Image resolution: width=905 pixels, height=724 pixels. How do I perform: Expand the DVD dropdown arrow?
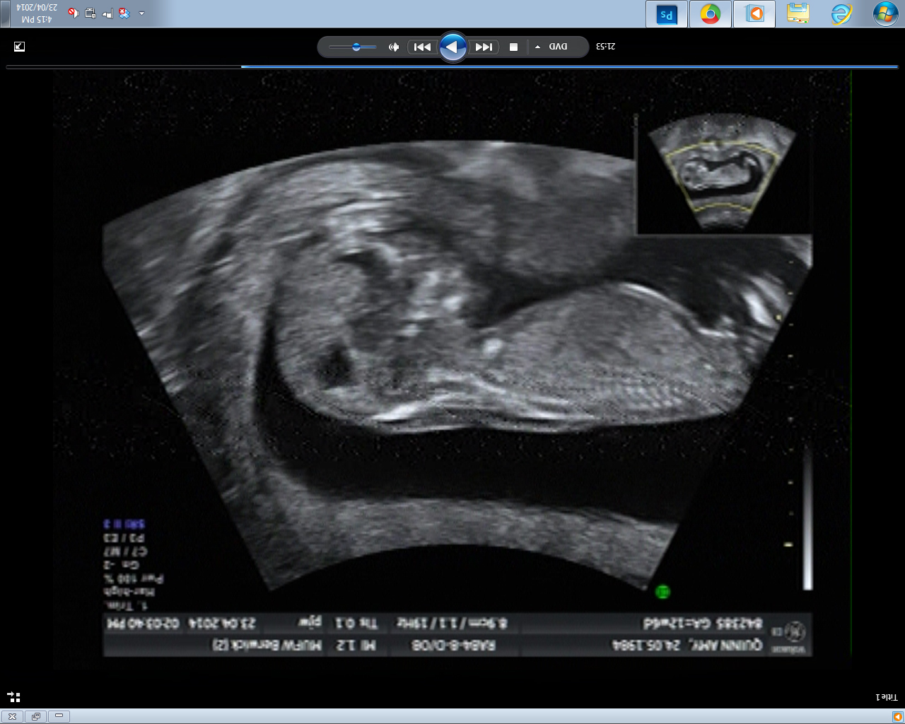click(538, 47)
